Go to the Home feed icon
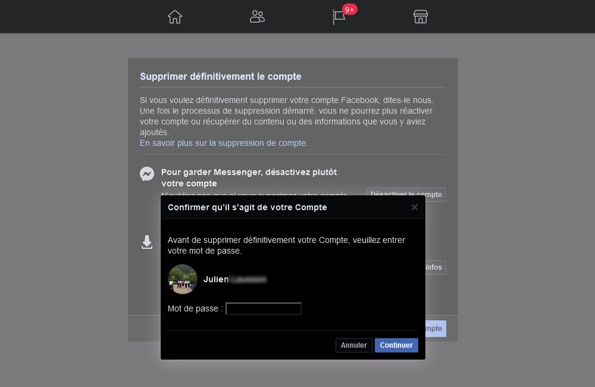The width and height of the screenshot is (595, 387). click(175, 17)
